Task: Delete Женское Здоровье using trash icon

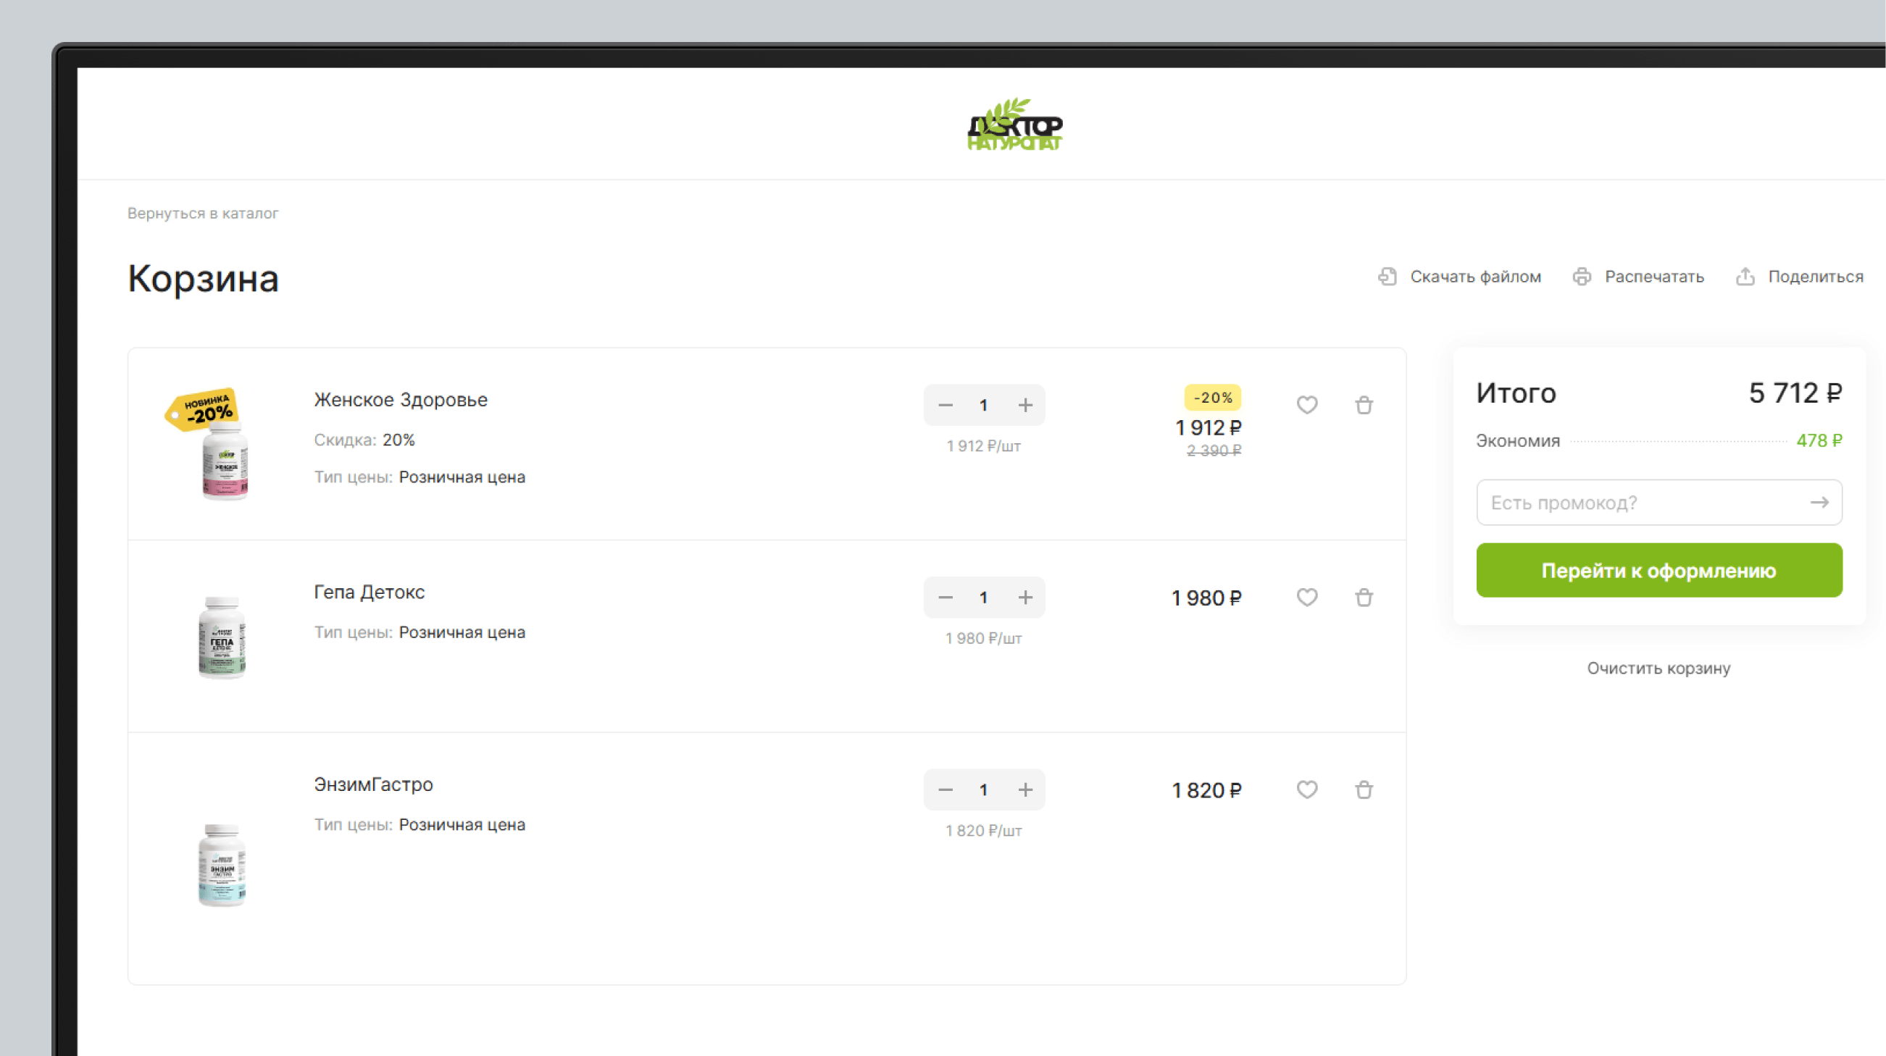Action: (x=1364, y=405)
